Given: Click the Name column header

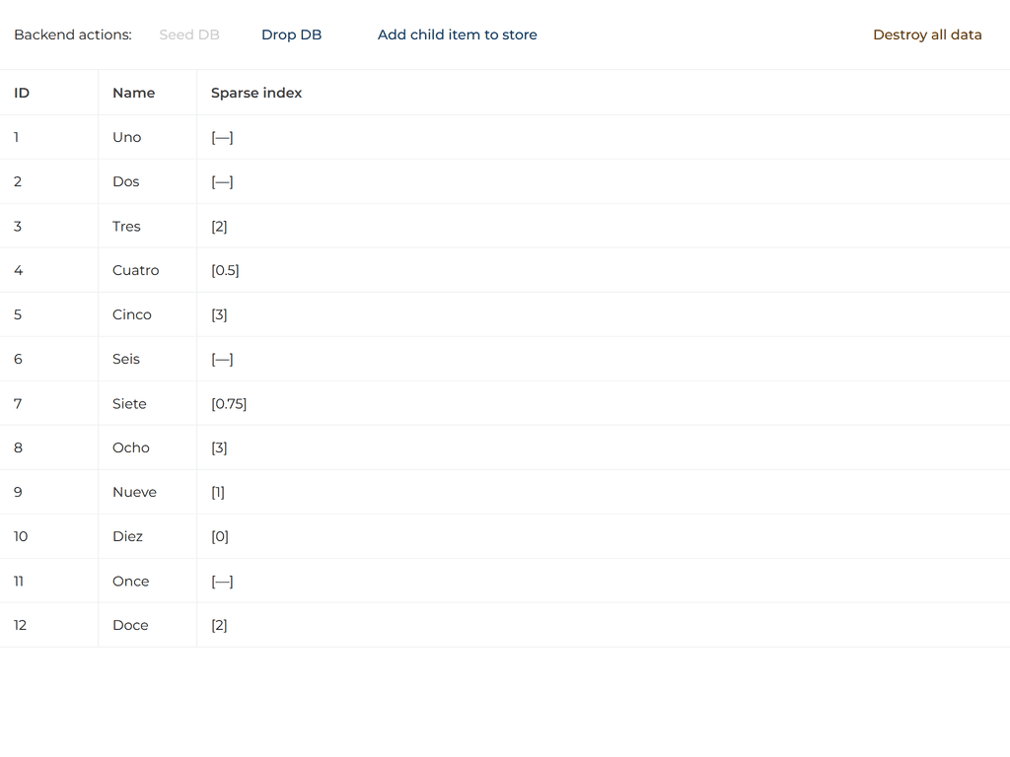Looking at the screenshot, I should [x=134, y=92].
